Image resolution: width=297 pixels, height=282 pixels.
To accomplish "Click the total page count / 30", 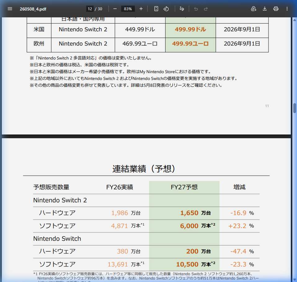I will [99, 9].
